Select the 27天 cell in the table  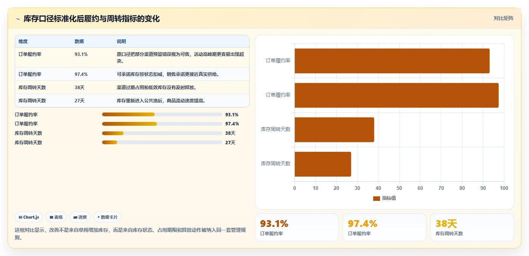point(79,101)
